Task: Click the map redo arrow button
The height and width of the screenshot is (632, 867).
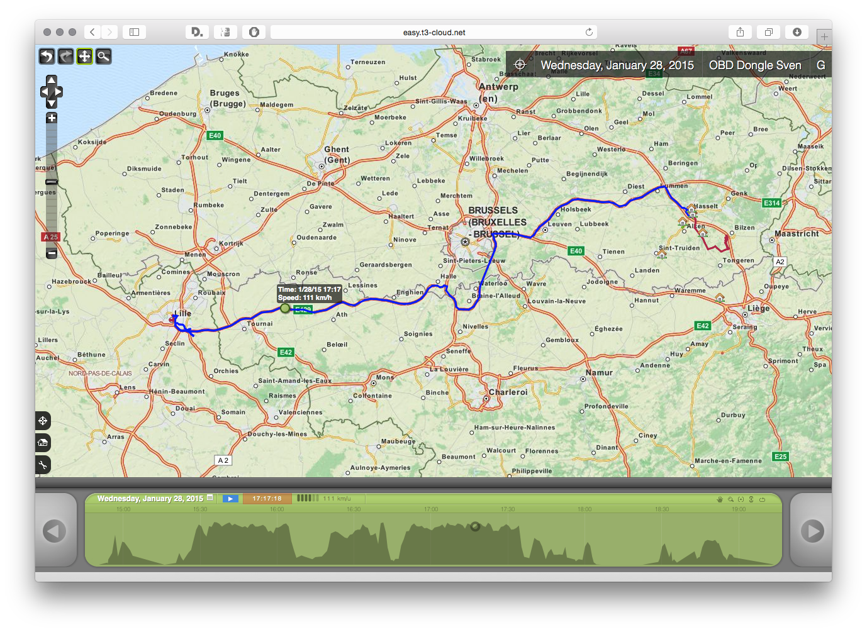Action: (65, 57)
